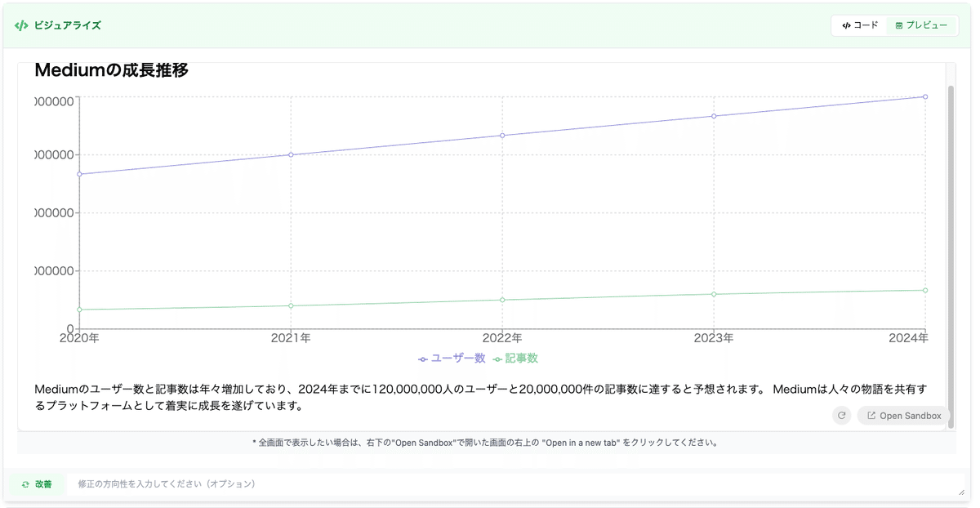The height and width of the screenshot is (508, 980).
Task: Toggle 記事数 legend entry
Action: point(516,359)
